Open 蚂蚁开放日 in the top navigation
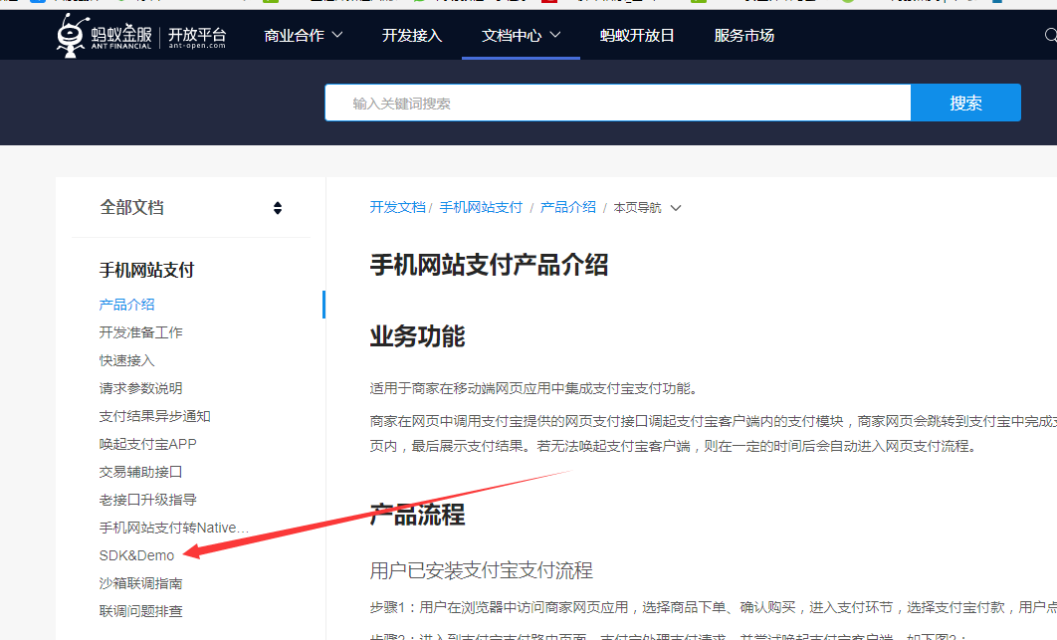The image size is (1057, 640). (637, 35)
